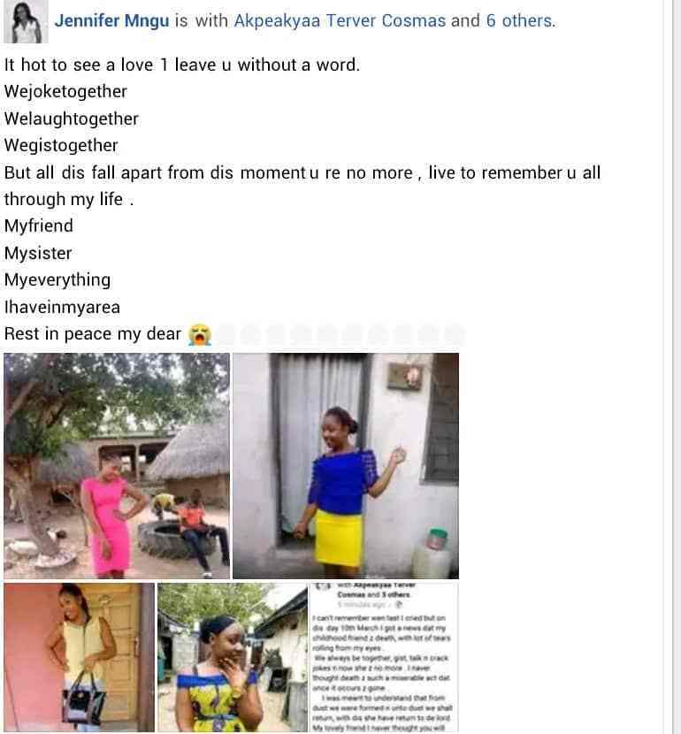Click the Jennifer Mngu name link

111,21
